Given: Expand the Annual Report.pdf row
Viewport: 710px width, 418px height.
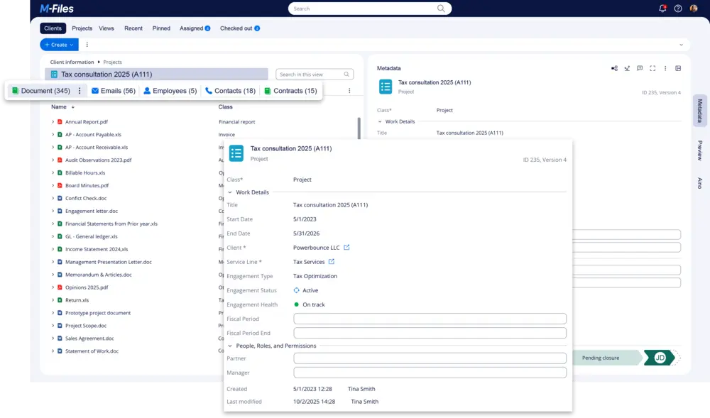Looking at the screenshot, I should 53,122.
